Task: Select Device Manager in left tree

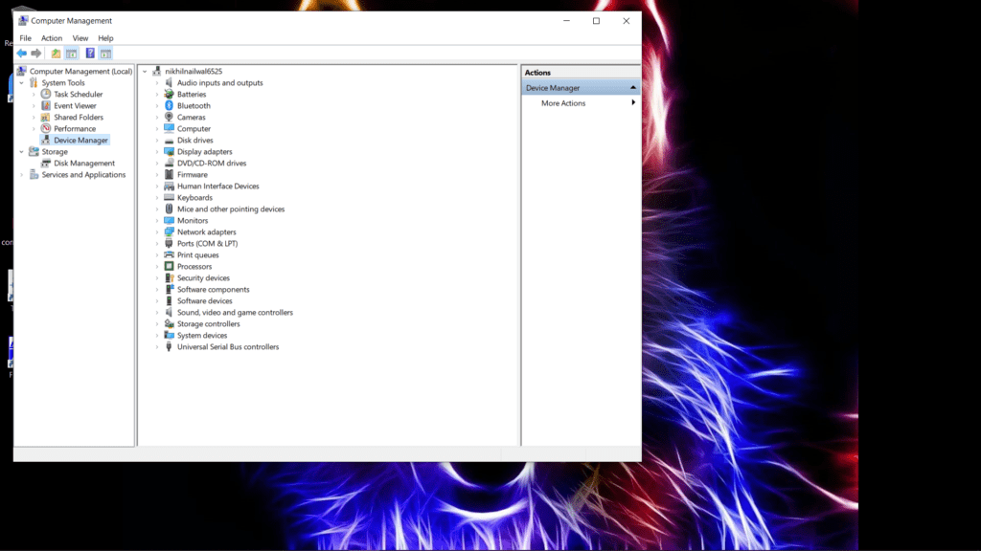Action: (80, 140)
